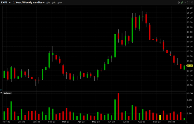Open the Edit menu
The width and height of the screenshot is (194, 124).
click(53, 2)
